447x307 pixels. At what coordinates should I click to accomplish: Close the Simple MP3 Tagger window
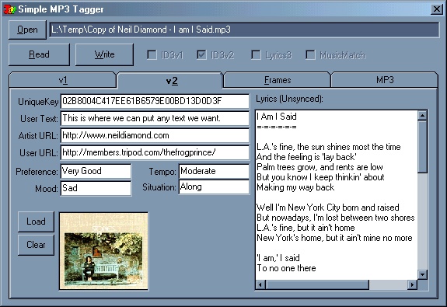point(437,9)
